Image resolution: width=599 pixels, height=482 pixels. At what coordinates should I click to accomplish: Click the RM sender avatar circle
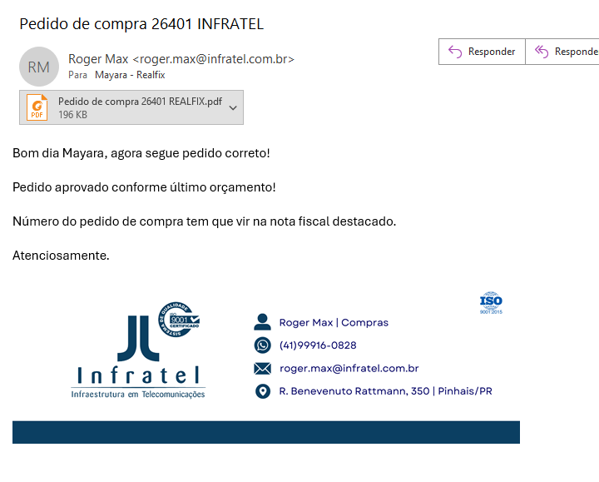click(39, 67)
